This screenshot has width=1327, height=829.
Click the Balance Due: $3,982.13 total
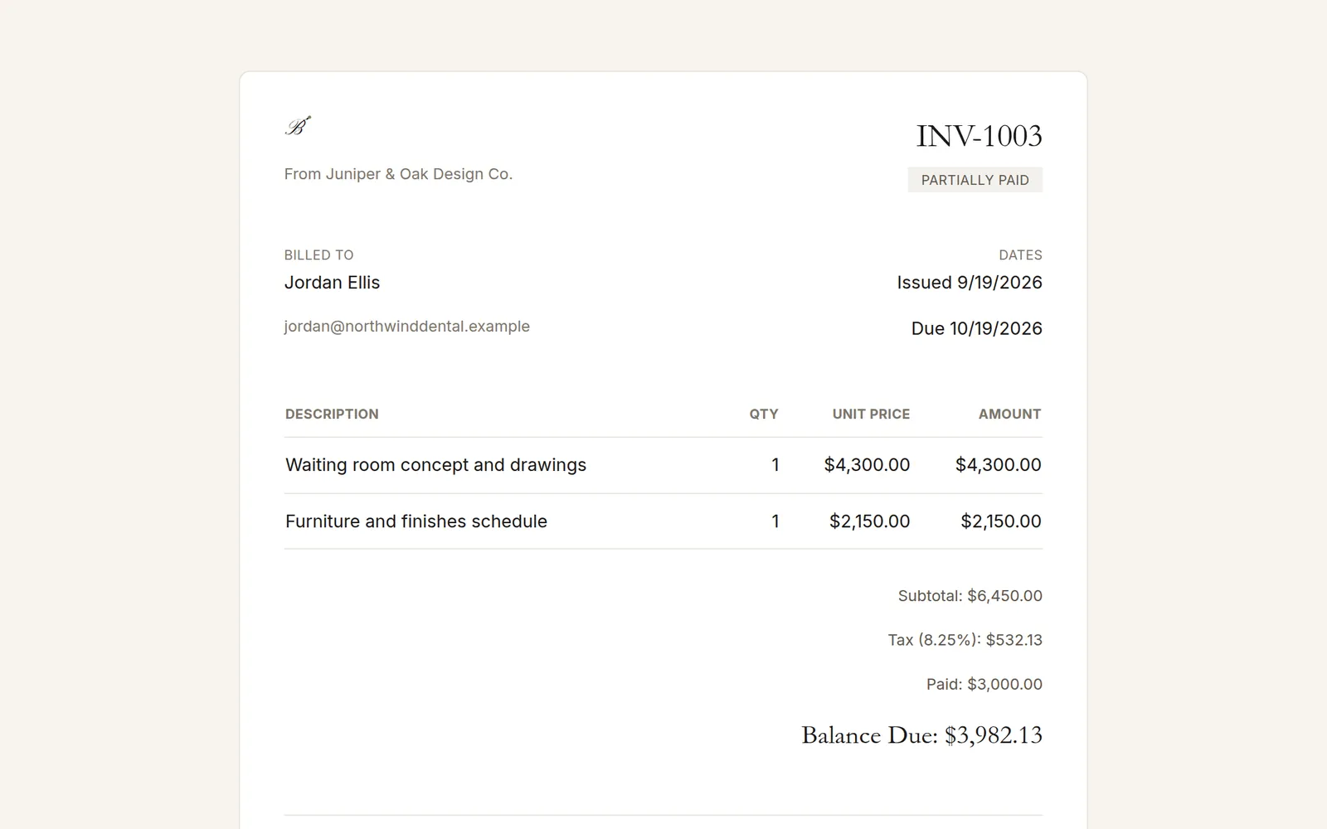coord(921,735)
